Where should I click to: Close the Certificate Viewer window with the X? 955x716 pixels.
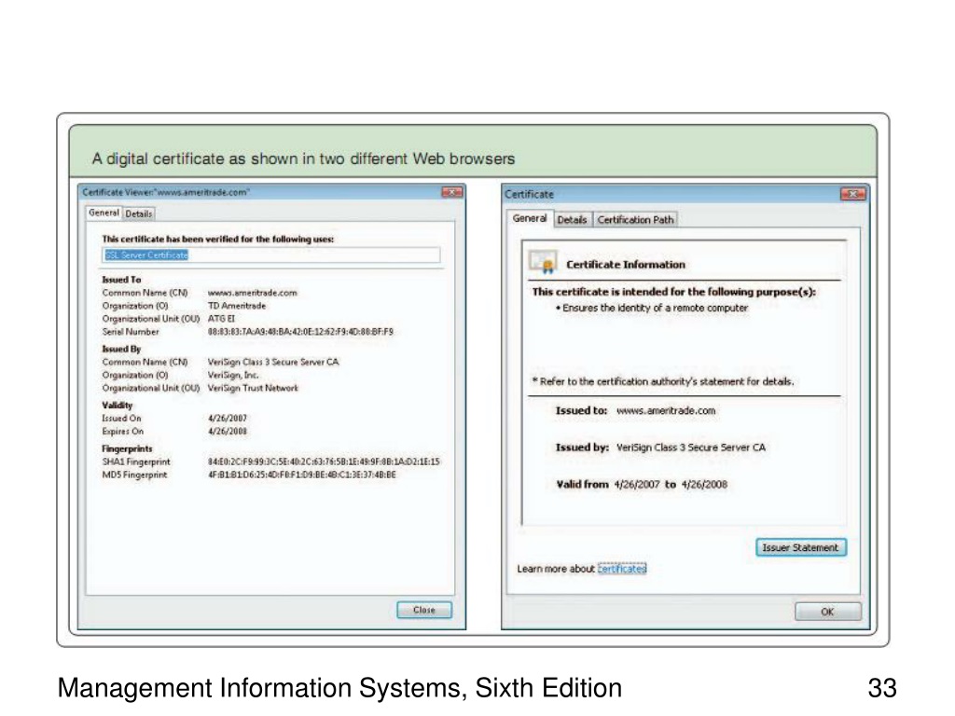(x=452, y=192)
